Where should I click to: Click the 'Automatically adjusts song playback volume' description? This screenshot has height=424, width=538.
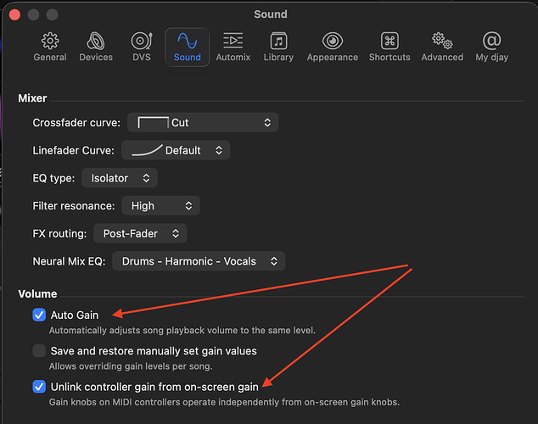click(x=182, y=331)
